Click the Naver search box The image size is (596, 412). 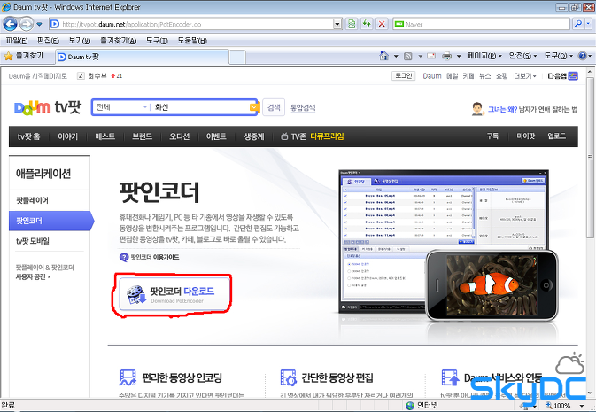coord(481,24)
